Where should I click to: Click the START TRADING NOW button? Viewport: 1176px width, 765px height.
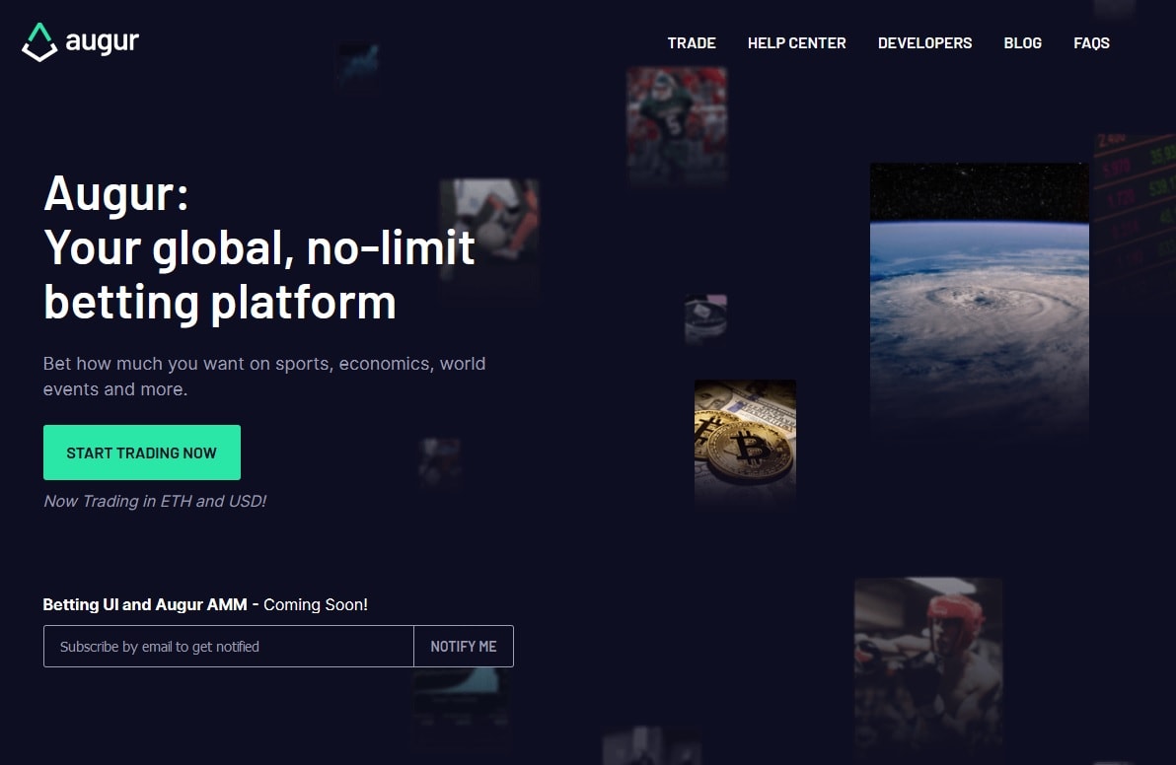tap(142, 452)
